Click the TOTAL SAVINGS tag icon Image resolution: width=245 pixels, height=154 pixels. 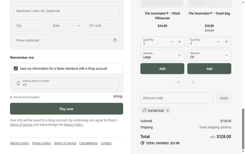pyautogui.click(x=142, y=143)
